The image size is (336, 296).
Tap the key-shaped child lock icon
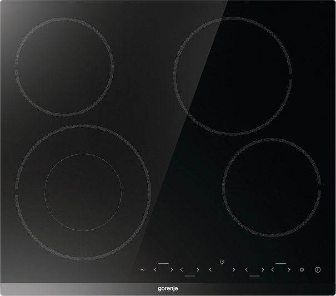[143, 269]
